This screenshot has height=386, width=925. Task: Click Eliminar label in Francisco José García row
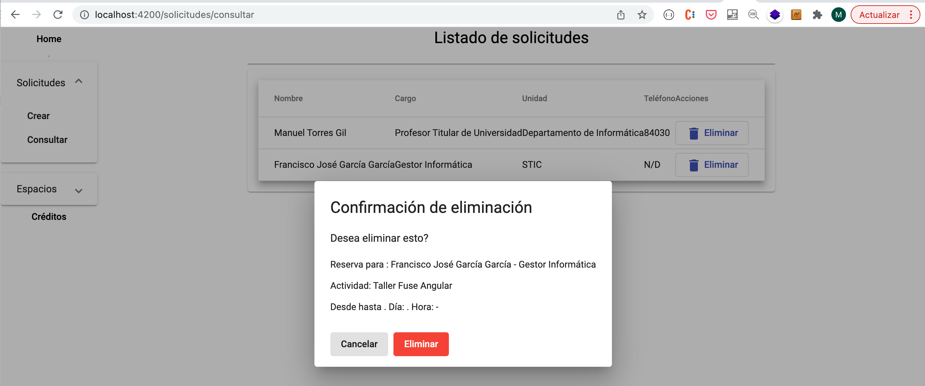pos(721,165)
